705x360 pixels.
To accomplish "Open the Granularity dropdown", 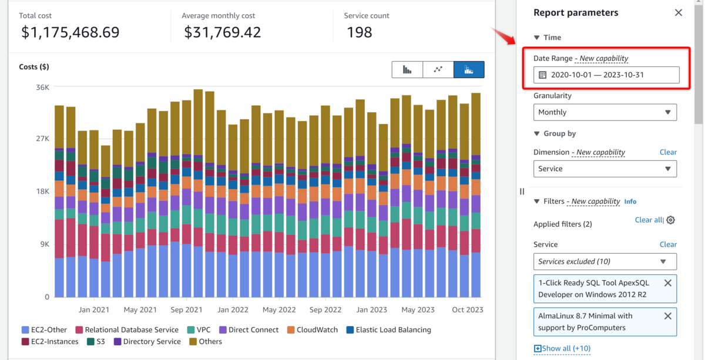I will pos(605,112).
